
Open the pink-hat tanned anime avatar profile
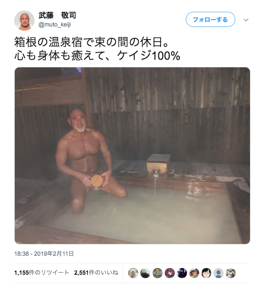click(194, 273)
